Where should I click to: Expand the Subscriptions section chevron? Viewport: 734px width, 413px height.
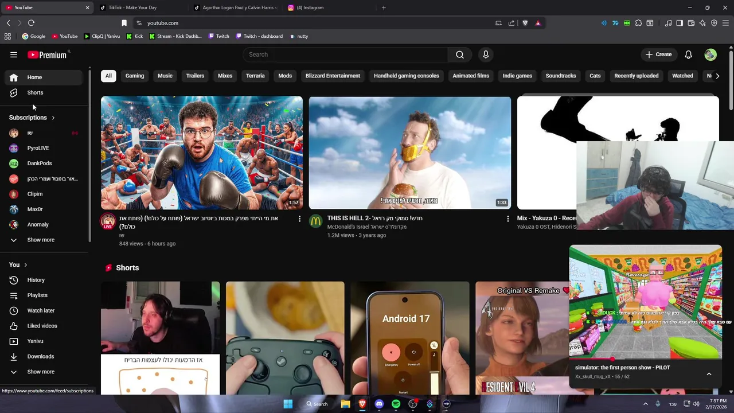click(x=53, y=118)
